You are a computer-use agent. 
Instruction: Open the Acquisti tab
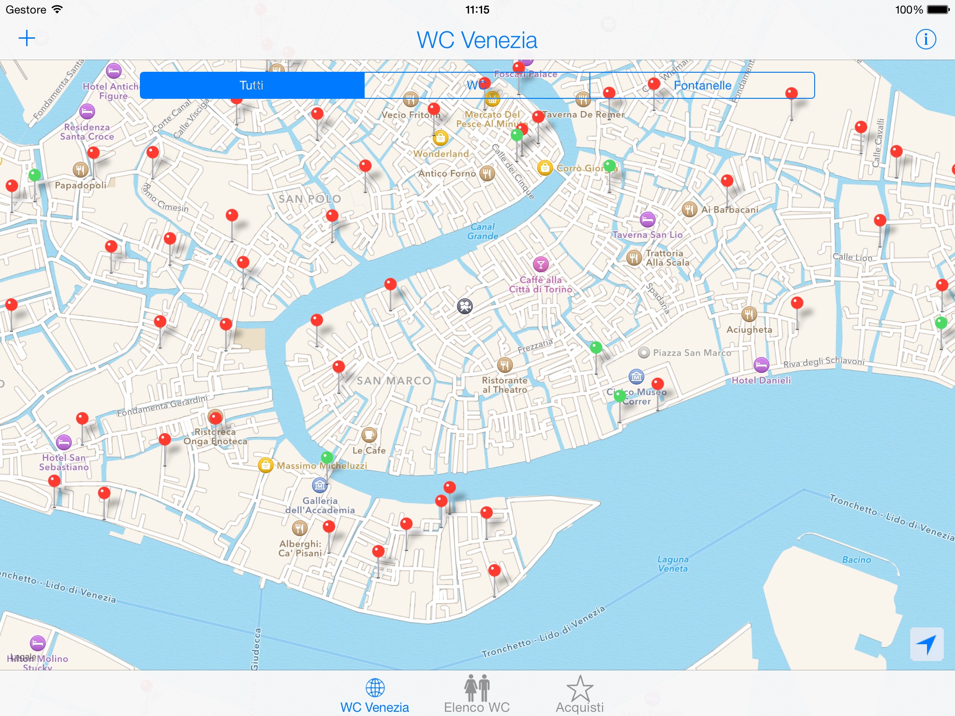coord(580,695)
